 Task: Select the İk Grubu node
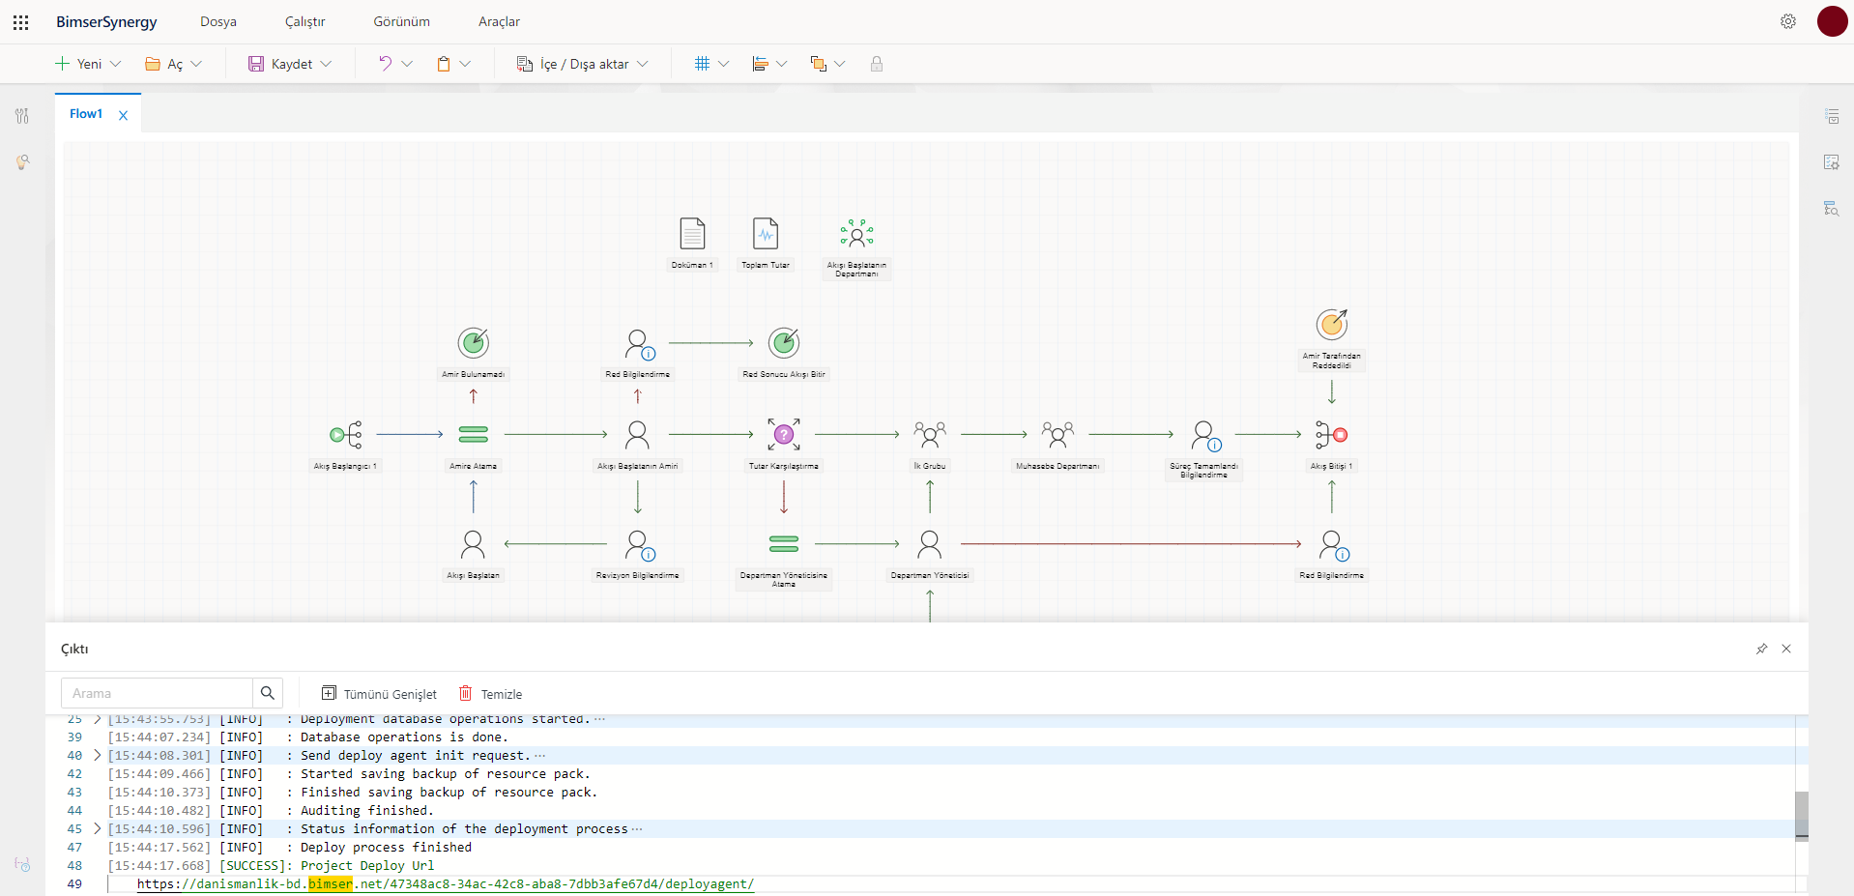pos(930,435)
